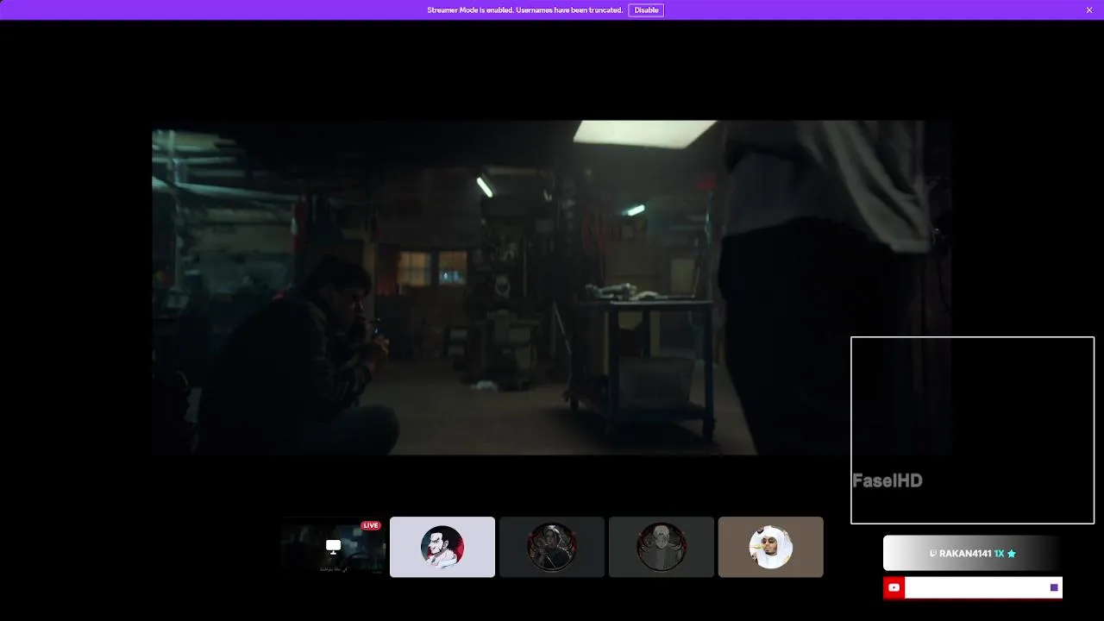Click the LIVE badge on stream tile
Viewport: 1104px width, 621px height.
371,525
